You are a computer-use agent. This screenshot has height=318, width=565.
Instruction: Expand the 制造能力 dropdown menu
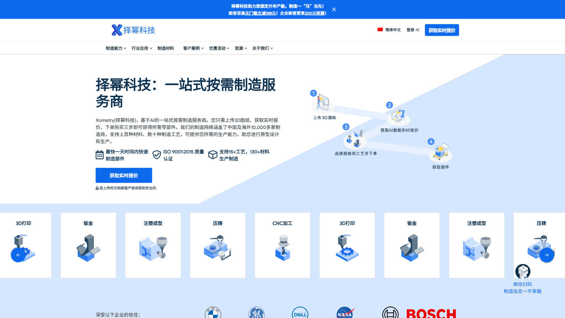(114, 48)
